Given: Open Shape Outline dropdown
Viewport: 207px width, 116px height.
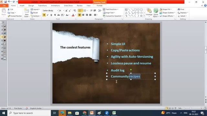Looking at the screenshot, I should click(167, 13).
